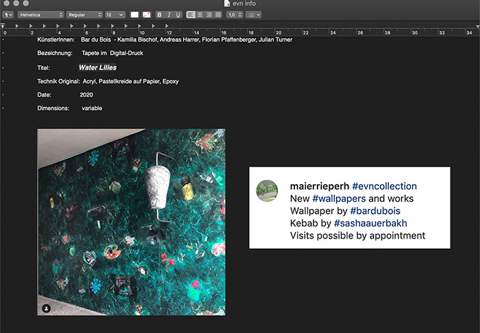Click the Technik Original line
This screenshot has width=480, height=333.
point(108,81)
